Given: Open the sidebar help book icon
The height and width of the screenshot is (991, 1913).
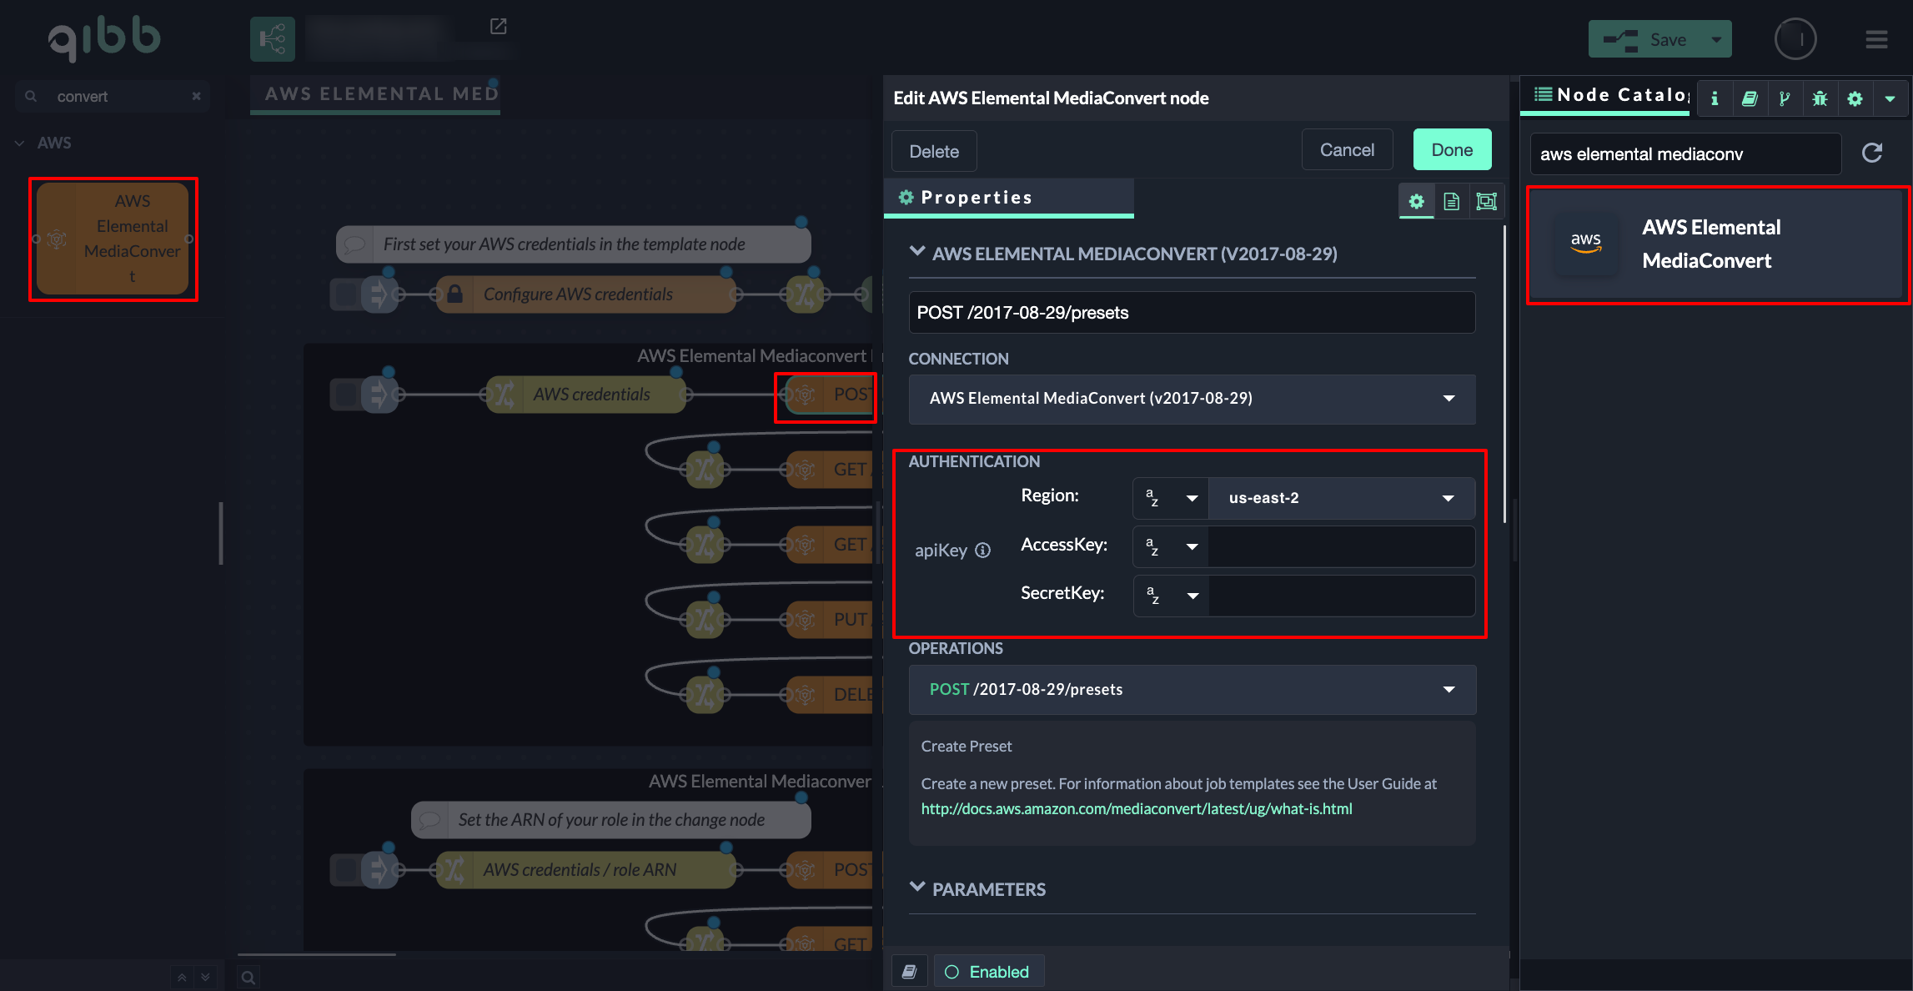Looking at the screenshot, I should click(1750, 98).
